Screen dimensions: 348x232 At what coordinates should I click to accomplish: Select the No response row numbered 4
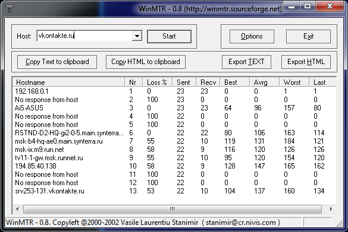(174, 116)
